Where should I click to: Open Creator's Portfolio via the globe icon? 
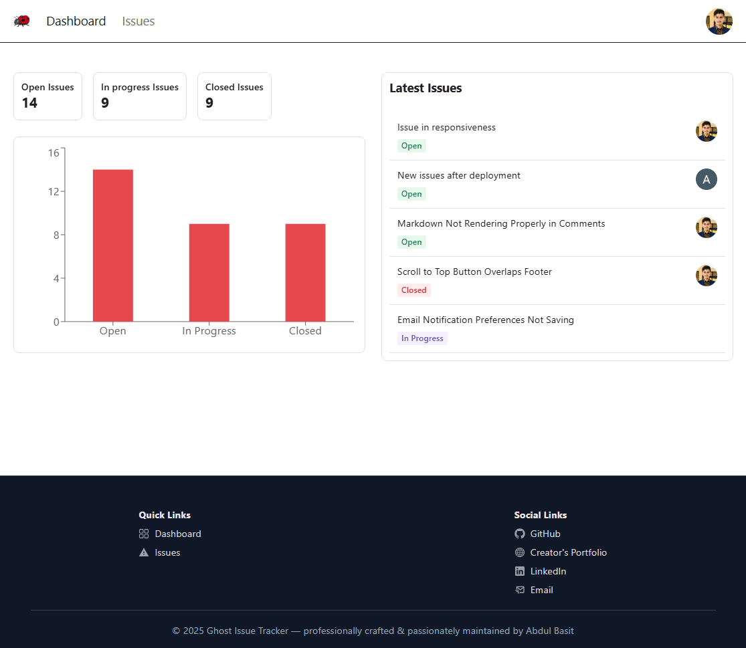pyautogui.click(x=520, y=552)
